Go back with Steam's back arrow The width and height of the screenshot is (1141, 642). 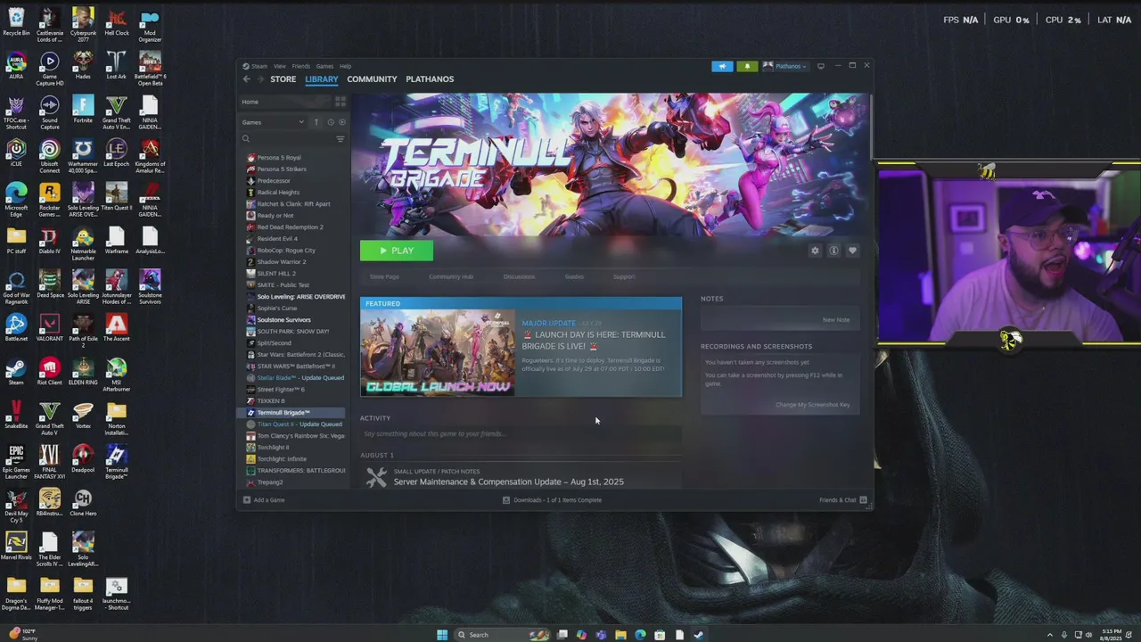pos(247,79)
